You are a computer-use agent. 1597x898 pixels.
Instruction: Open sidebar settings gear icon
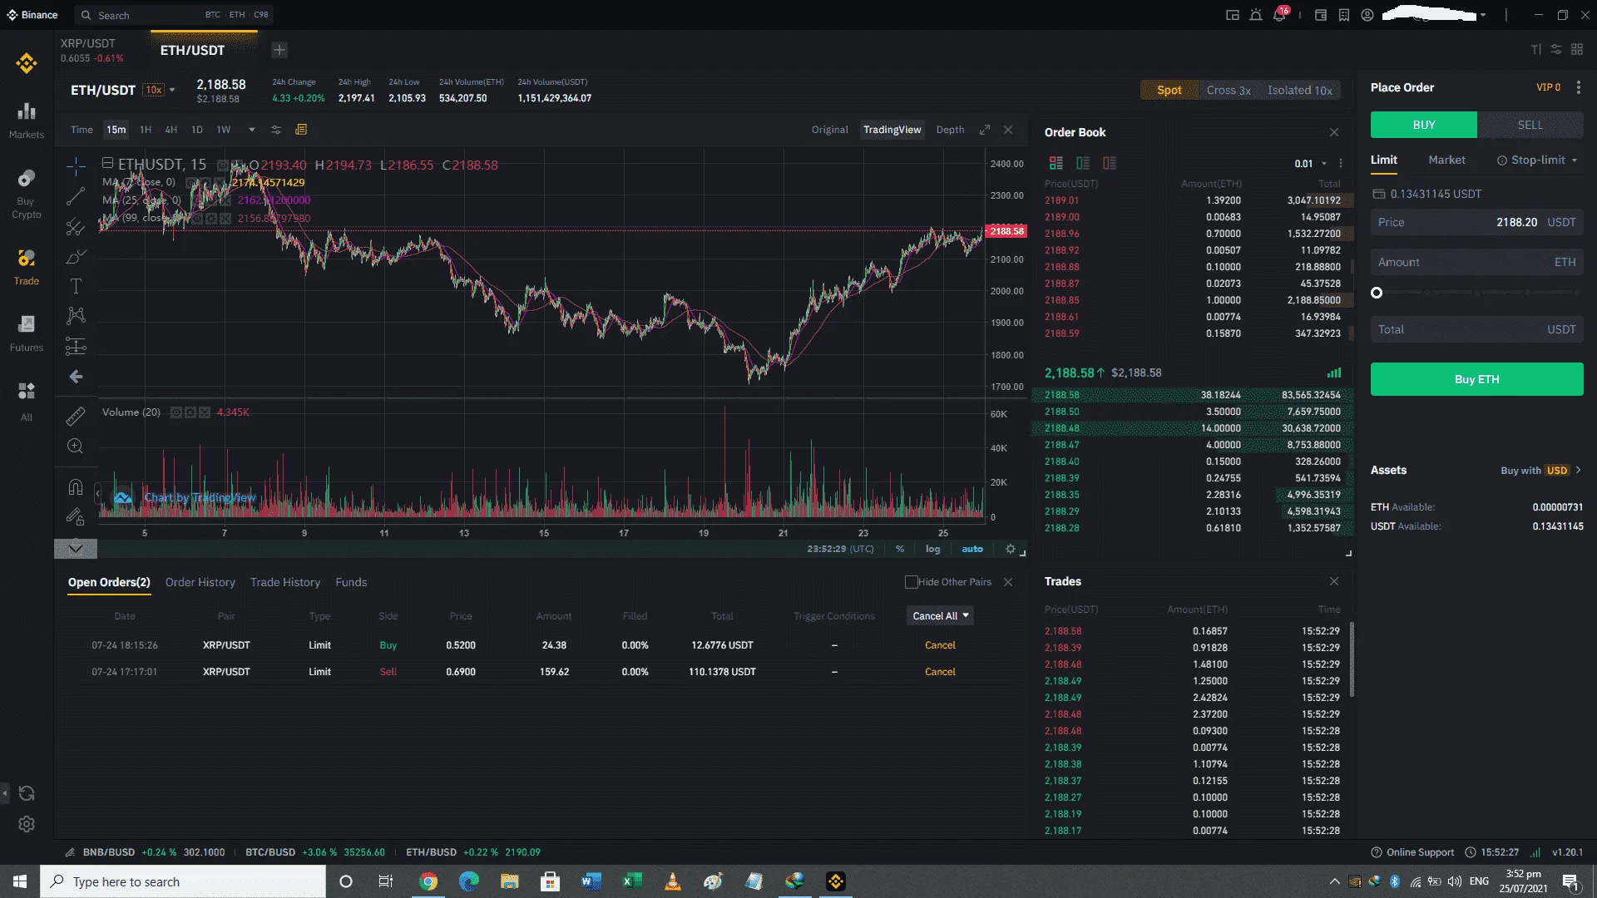(x=27, y=824)
